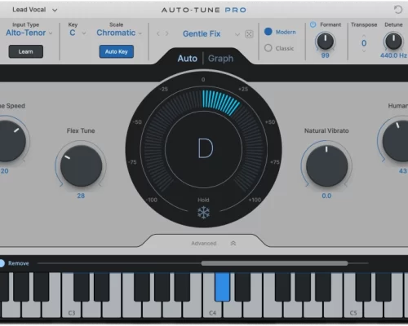Click the Flex Tune value 28

pyautogui.click(x=81, y=196)
